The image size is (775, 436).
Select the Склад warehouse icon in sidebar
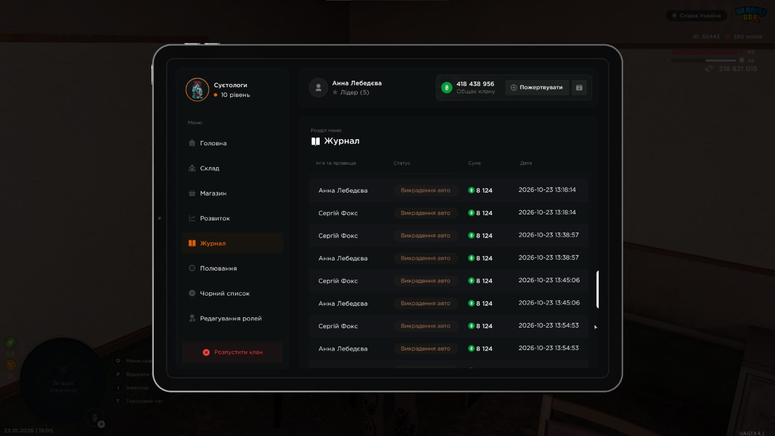(x=192, y=168)
